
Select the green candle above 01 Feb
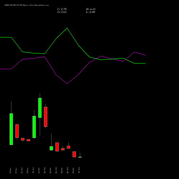[40, 108]
